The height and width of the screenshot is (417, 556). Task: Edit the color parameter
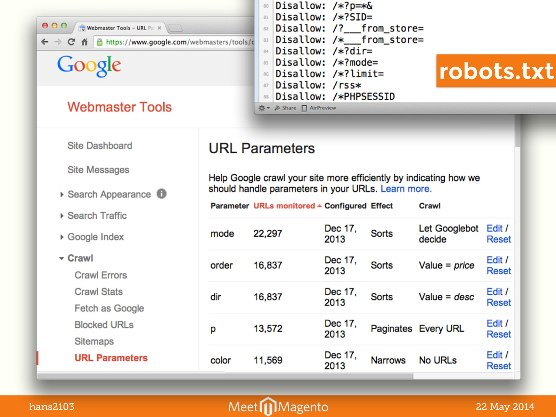[494, 355]
